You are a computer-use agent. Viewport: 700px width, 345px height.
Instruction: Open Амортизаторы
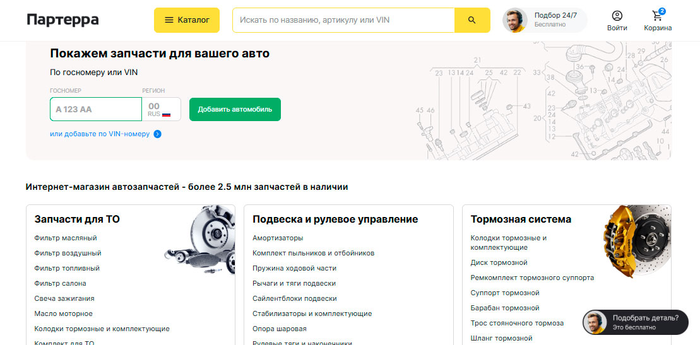tap(278, 238)
